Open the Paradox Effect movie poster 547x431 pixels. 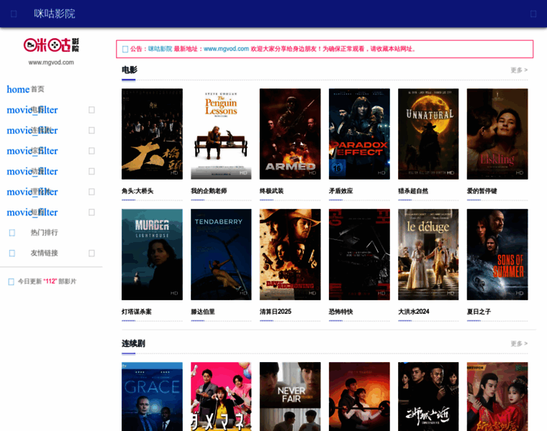point(359,134)
